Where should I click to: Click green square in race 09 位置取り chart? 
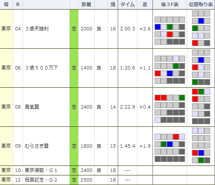pyautogui.click(x=201, y=160)
